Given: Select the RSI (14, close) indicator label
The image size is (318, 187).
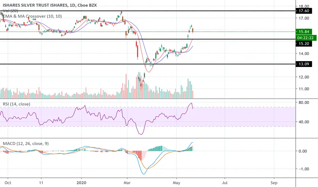Looking at the screenshot, I should click(16, 104).
